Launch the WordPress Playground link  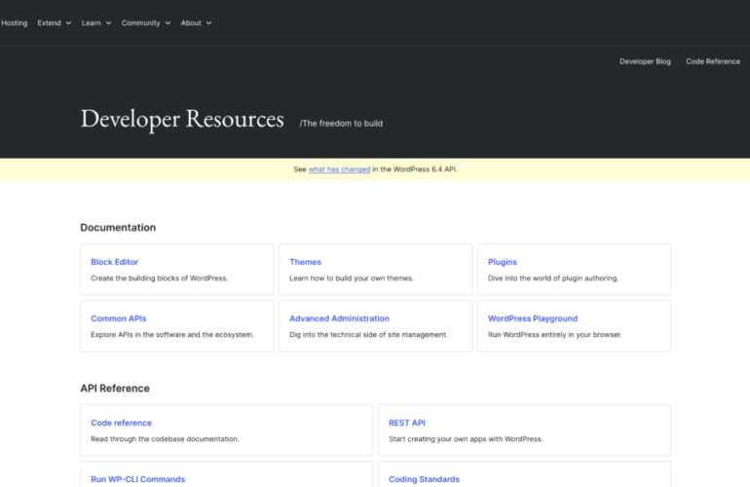[533, 318]
